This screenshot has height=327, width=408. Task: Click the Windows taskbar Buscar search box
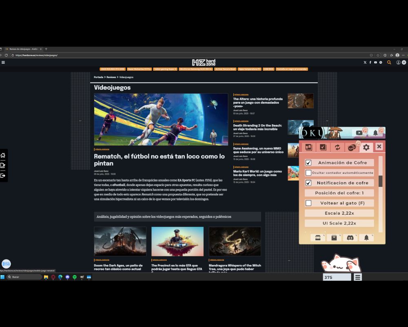25,277
